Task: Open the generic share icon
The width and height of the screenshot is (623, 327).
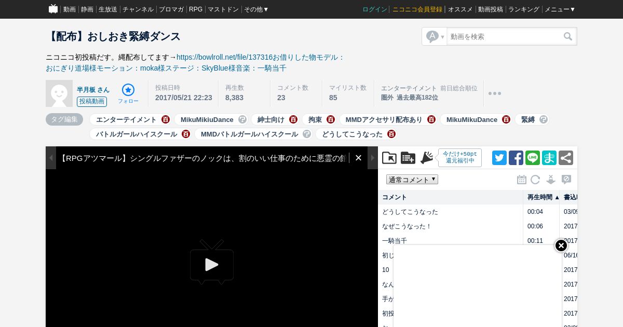Action: (x=566, y=158)
